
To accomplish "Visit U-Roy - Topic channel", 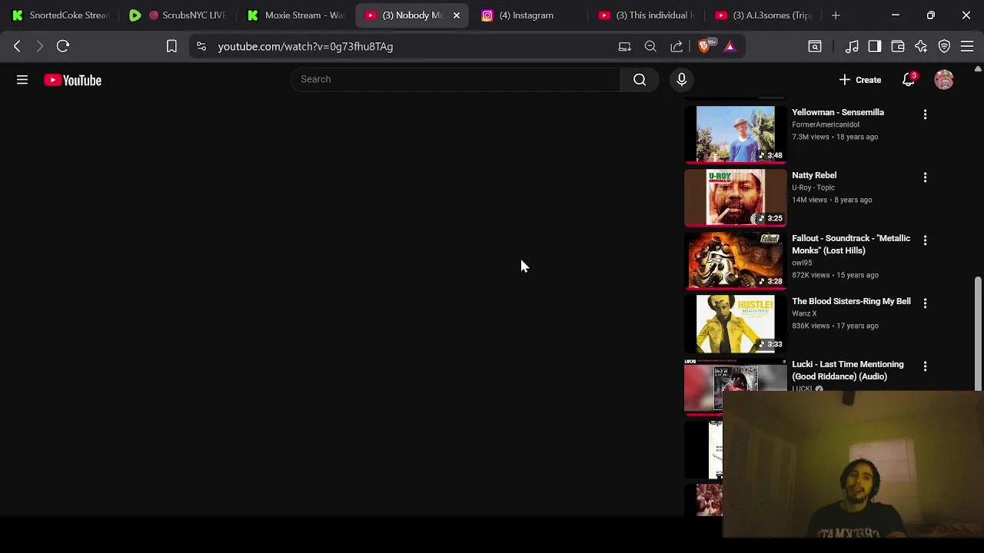I will point(813,187).
